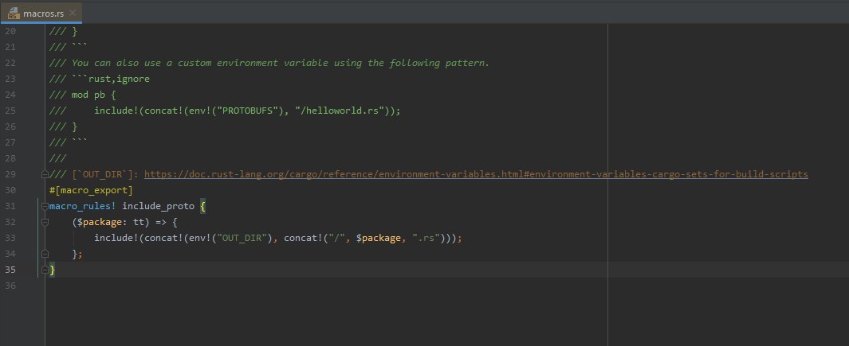The width and height of the screenshot is (849, 346).
Task: Open the doc.rust-lang.org environment variables link
Action: tap(476, 174)
